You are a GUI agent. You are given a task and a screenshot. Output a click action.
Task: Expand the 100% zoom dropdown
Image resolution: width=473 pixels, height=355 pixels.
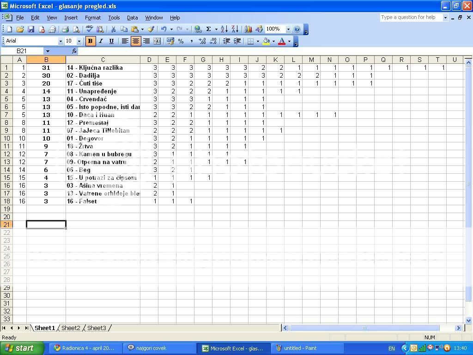288,29
